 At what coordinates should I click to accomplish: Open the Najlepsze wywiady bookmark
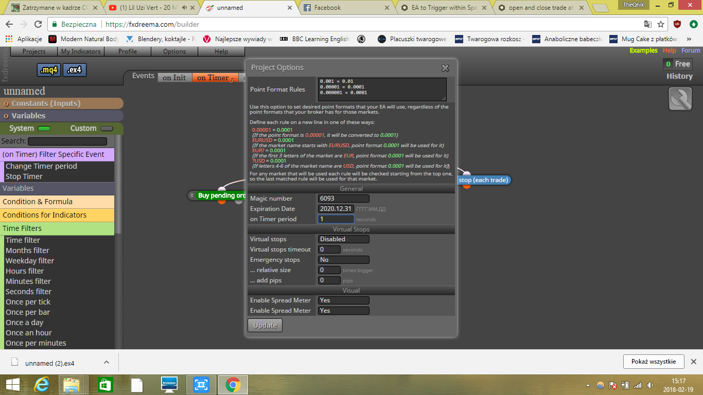[238, 39]
